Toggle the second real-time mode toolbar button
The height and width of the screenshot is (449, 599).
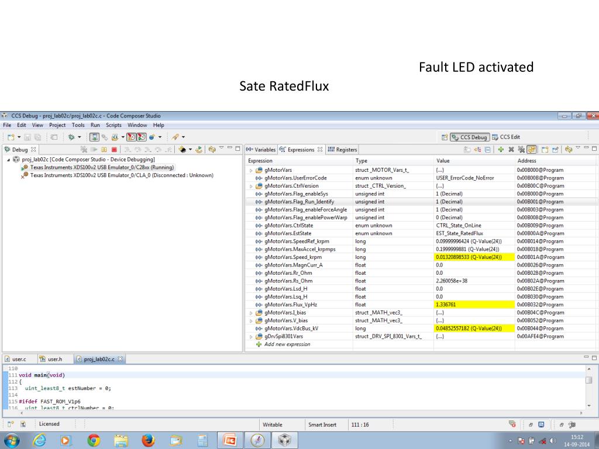(x=142, y=137)
